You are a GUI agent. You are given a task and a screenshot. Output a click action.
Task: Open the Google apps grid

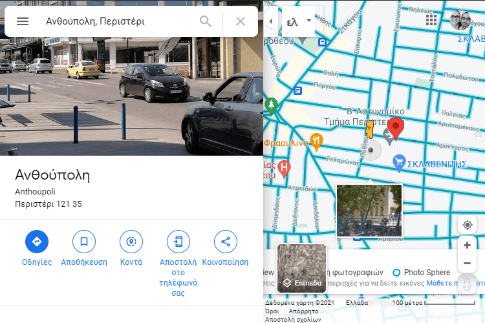click(x=431, y=20)
